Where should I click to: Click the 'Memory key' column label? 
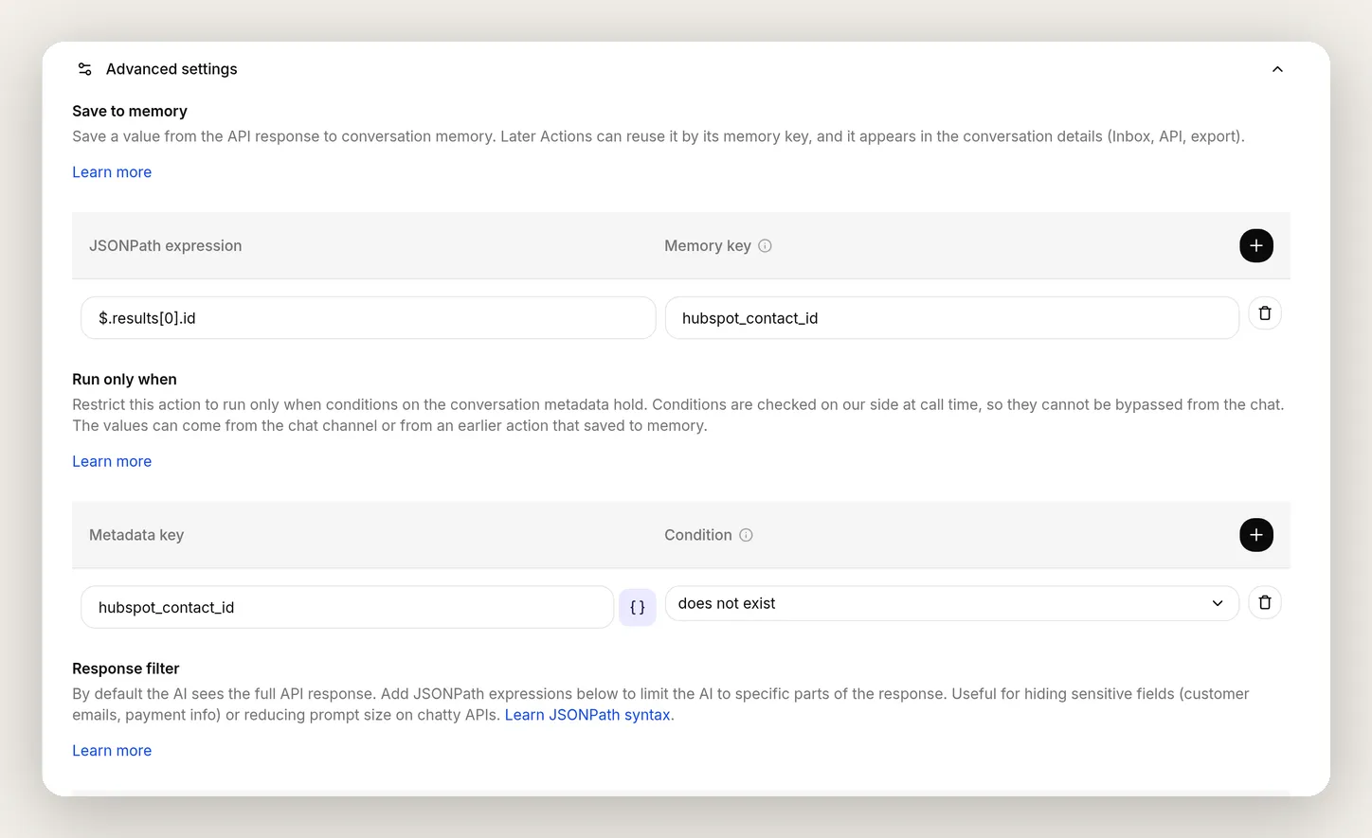tap(708, 246)
